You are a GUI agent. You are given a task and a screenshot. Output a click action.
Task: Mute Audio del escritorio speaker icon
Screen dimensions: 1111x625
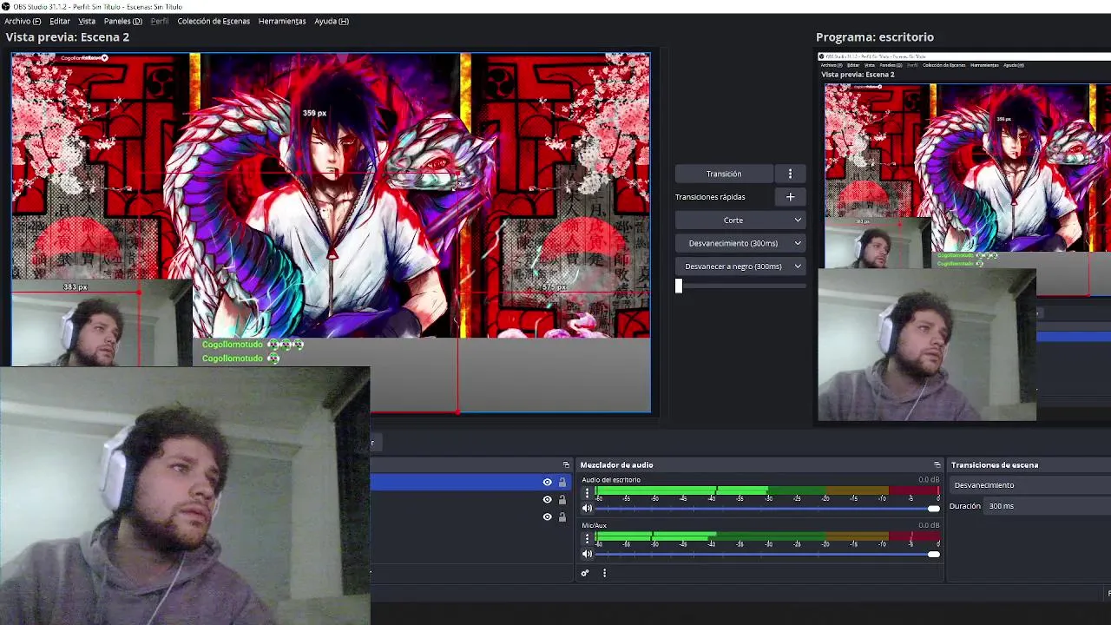(587, 508)
